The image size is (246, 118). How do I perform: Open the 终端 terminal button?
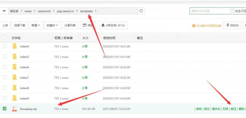point(88,25)
